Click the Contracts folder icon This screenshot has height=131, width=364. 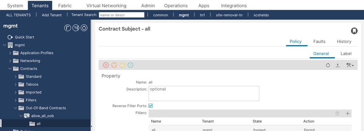(x=16, y=68)
